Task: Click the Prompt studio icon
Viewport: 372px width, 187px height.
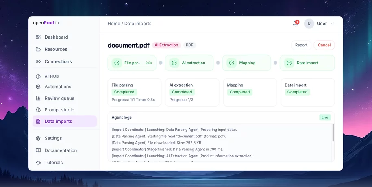Action: [x=38, y=110]
